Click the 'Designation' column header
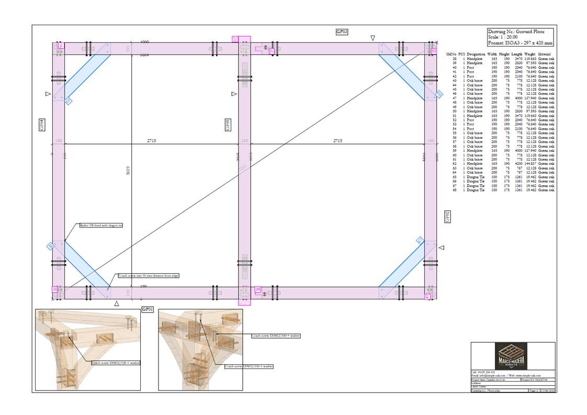The width and height of the screenshot is (587, 415). [x=476, y=54]
